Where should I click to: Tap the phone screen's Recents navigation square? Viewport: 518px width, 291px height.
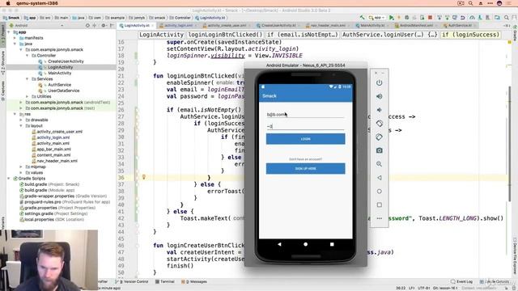pyautogui.click(x=332, y=244)
